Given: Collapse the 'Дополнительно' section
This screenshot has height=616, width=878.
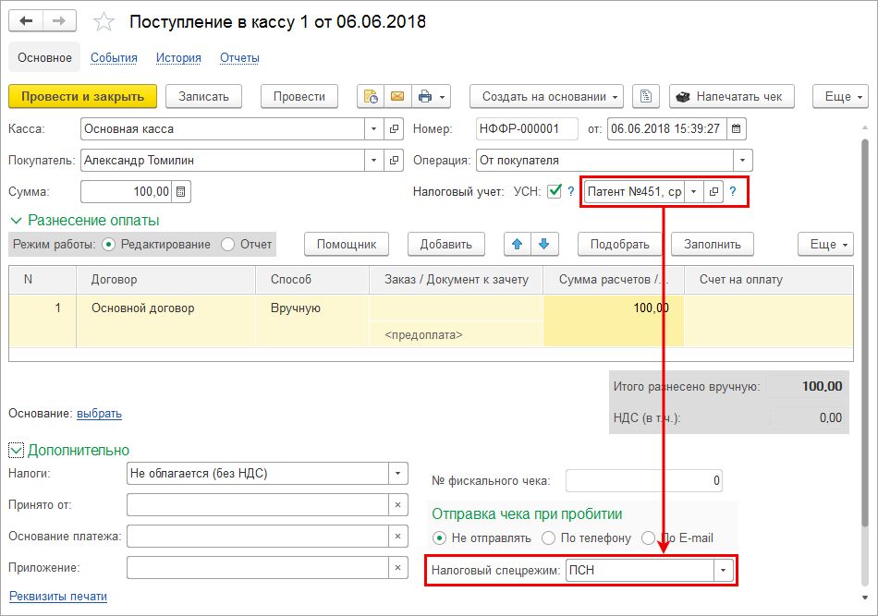Looking at the screenshot, I should (x=16, y=451).
